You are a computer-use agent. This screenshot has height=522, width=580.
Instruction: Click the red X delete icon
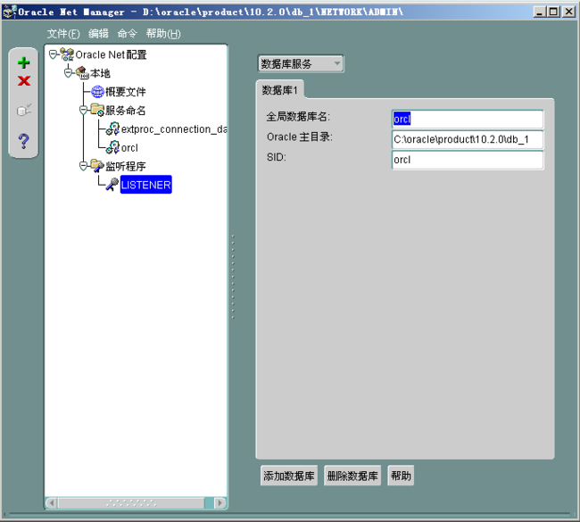tap(24, 80)
